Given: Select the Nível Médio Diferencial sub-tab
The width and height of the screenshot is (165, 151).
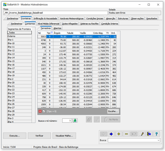Looking at the screenshot, I should click(x=48, y=24).
